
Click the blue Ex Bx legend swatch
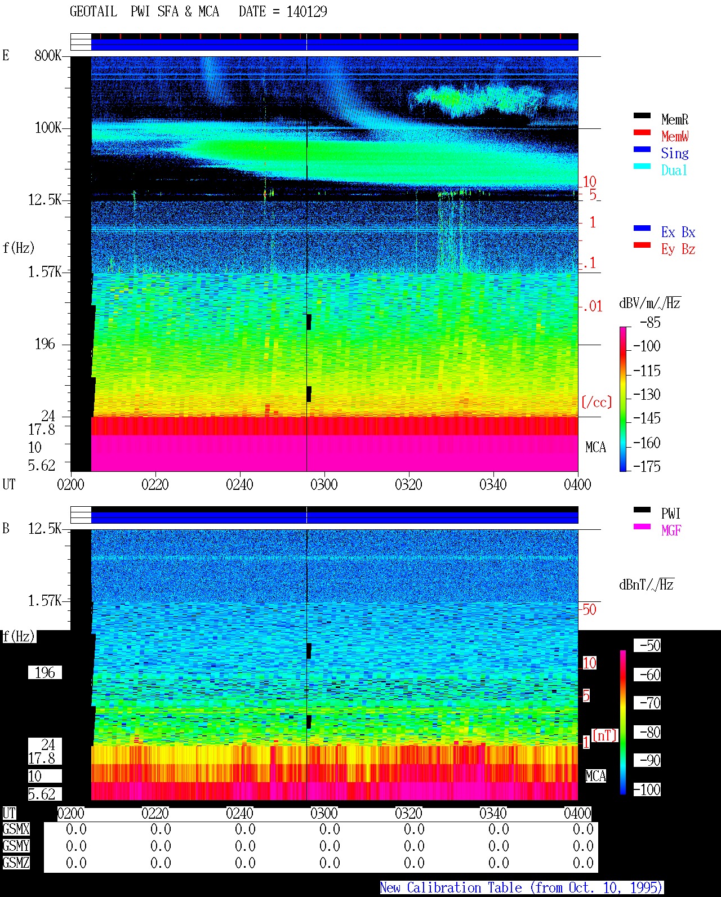pyautogui.click(x=642, y=229)
